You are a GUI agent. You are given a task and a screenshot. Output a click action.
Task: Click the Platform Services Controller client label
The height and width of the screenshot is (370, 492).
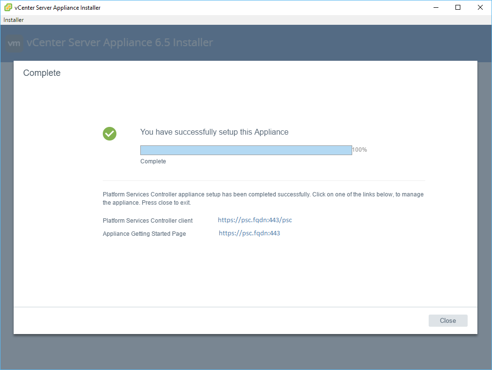point(148,221)
